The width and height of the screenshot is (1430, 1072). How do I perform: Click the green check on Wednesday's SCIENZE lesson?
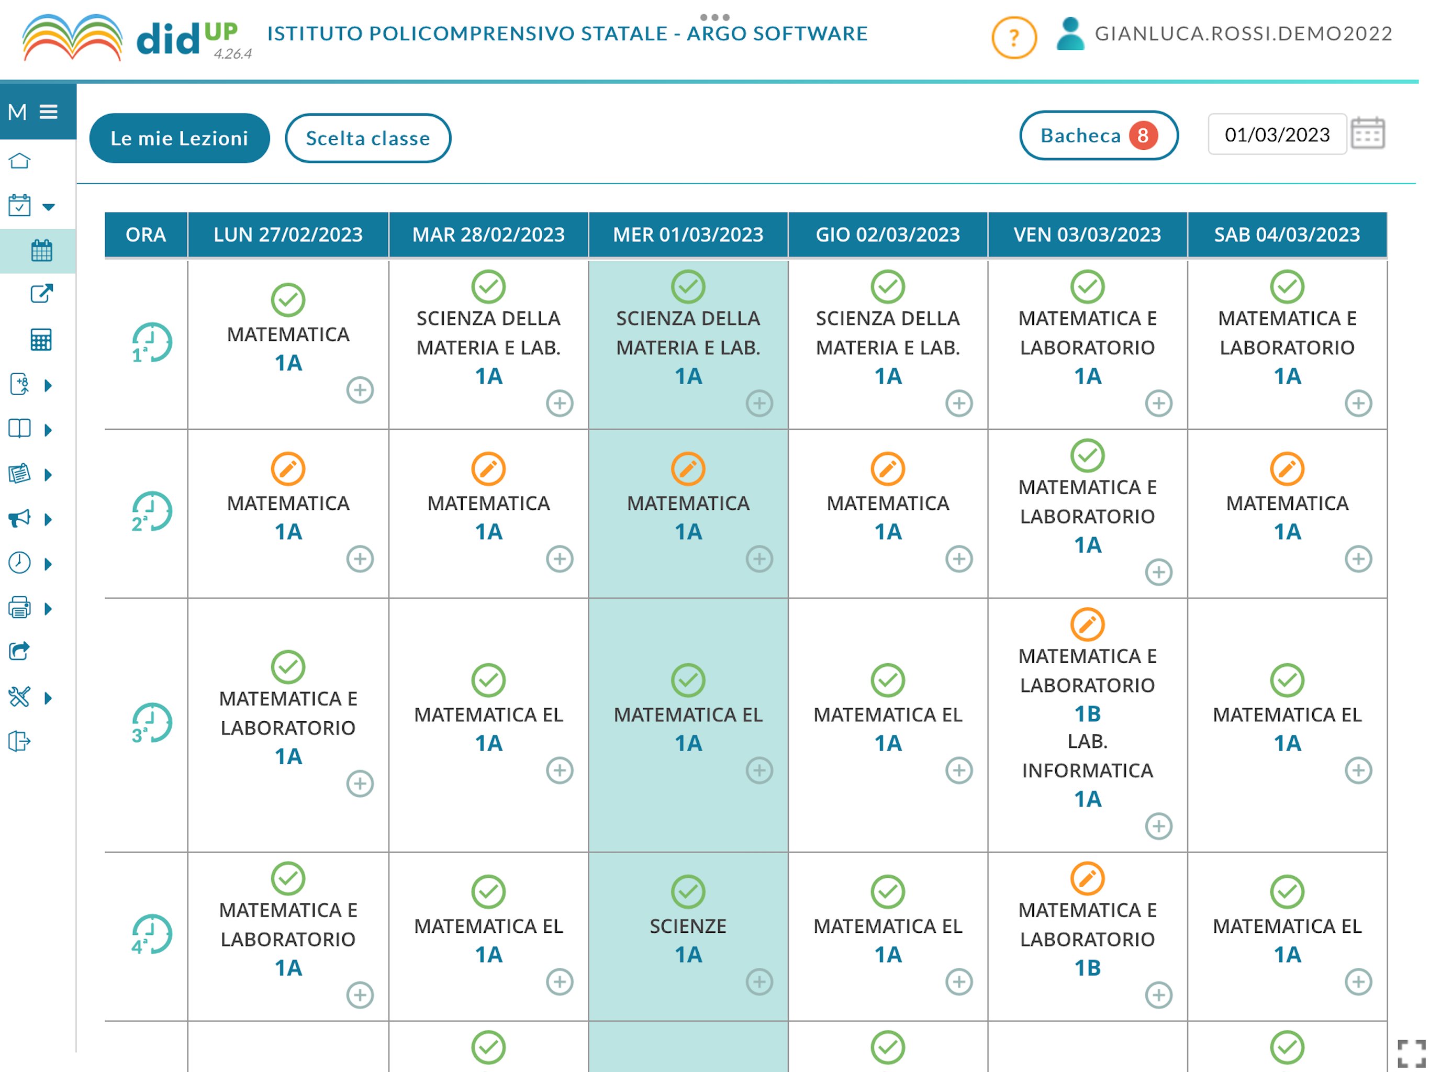click(x=688, y=891)
